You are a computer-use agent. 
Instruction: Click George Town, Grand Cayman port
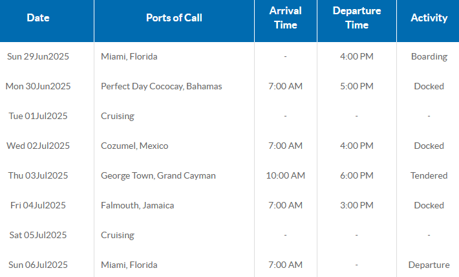pos(158,175)
